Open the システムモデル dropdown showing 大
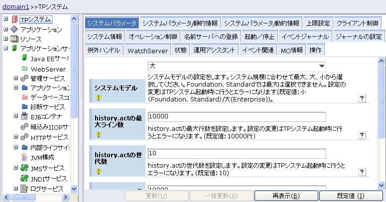This screenshot has height=202, width=386. (x=237, y=66)
